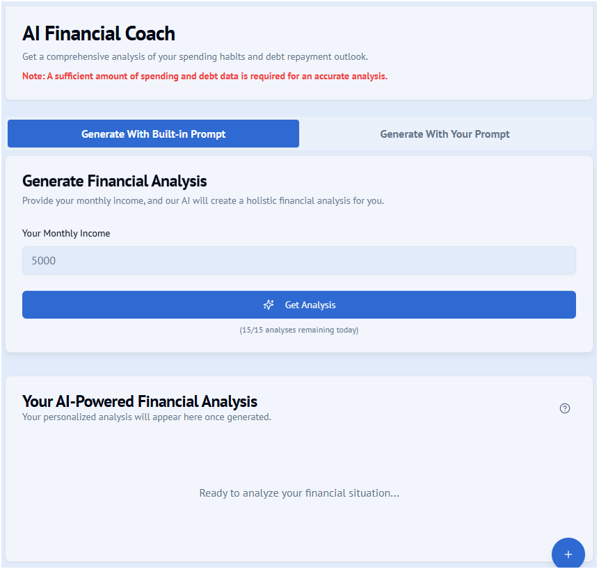The image size is (599, 569).
Task: Click the Your Monthly Income label
Action: pyautogui.click(x=66, y=234)
